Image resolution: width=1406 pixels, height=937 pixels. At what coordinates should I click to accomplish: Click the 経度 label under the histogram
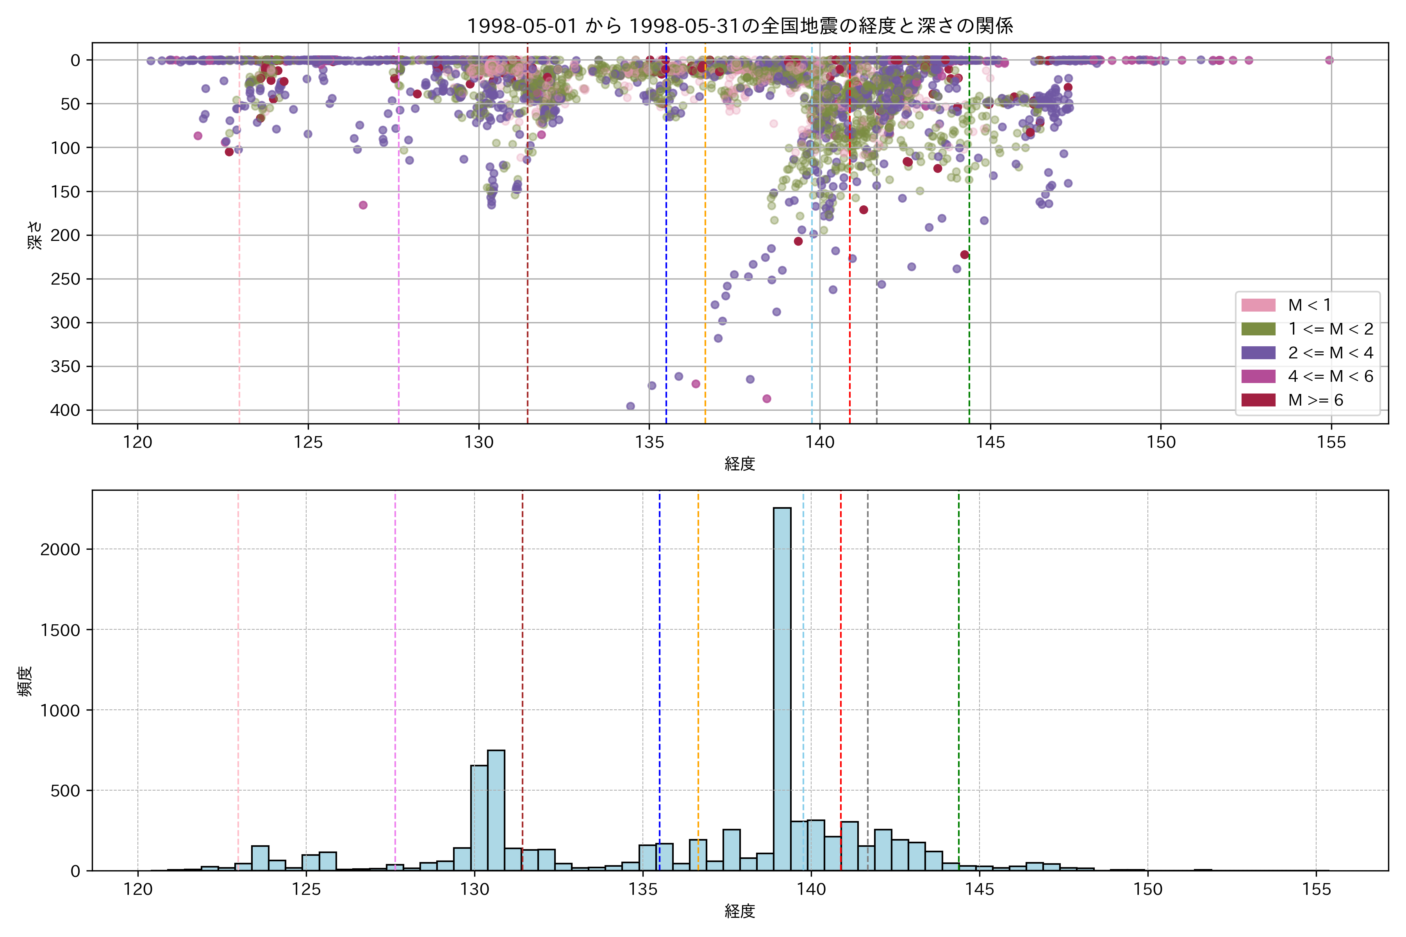[739, 911]
